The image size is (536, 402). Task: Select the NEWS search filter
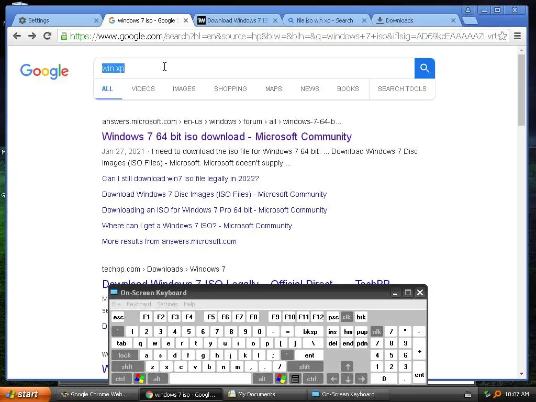coord(310,89)
